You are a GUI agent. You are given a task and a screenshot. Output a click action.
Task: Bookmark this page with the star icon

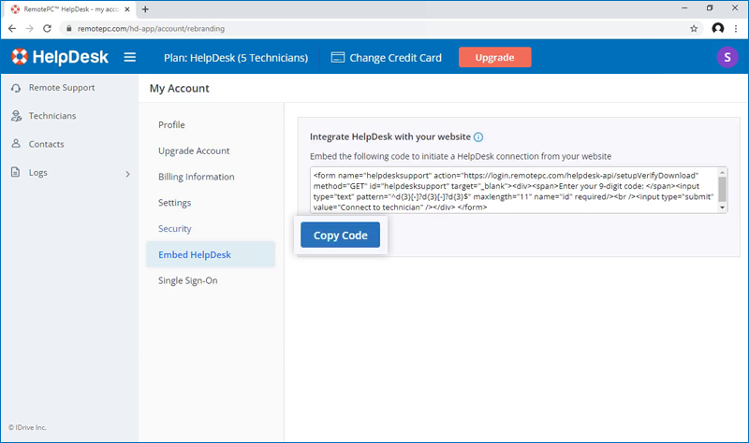pyautogui.click(x=694, y=29)
